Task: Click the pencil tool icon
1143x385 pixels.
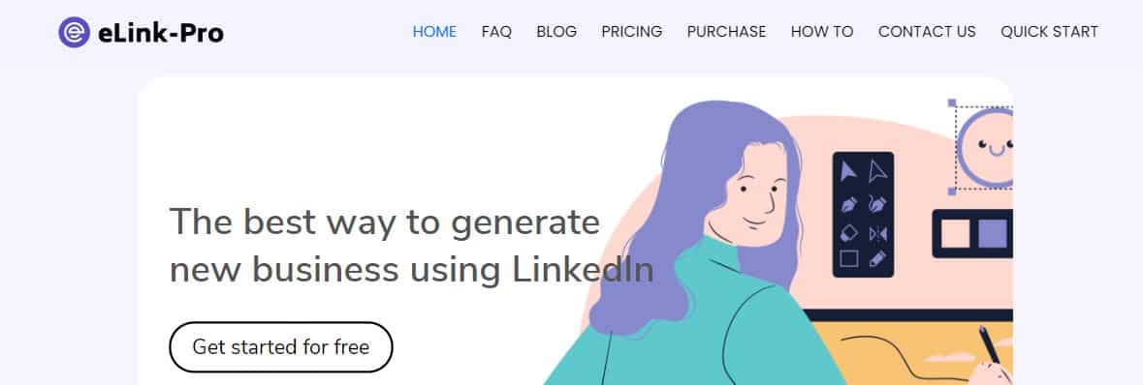Action: (878, 257)
